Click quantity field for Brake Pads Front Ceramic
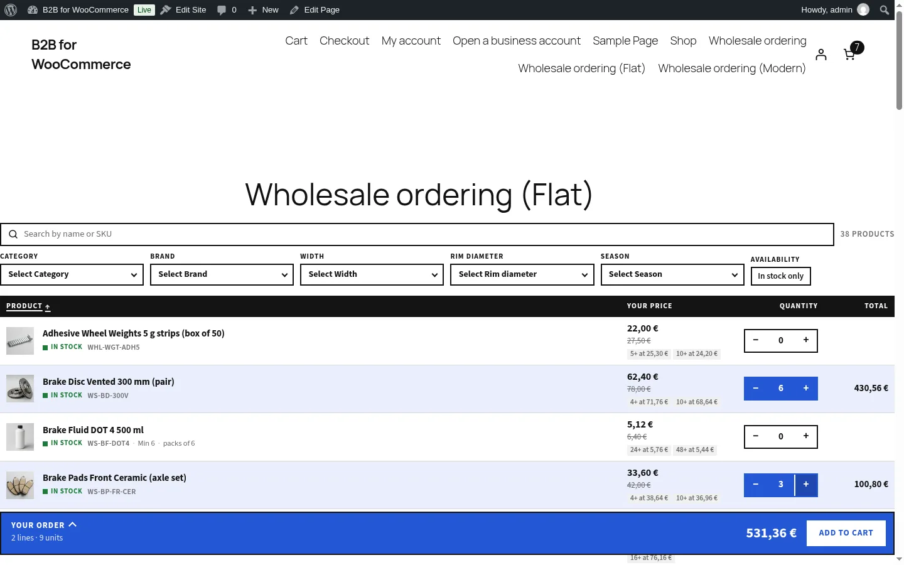This screenshot has height=565, width=904. coord(781,485)
